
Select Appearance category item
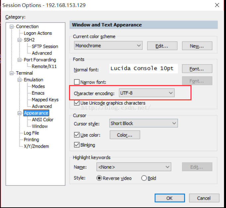(x=36, y=113)
